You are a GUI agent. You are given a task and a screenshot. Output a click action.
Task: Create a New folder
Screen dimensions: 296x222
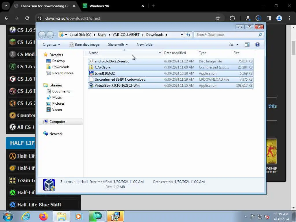pos(145,45)
